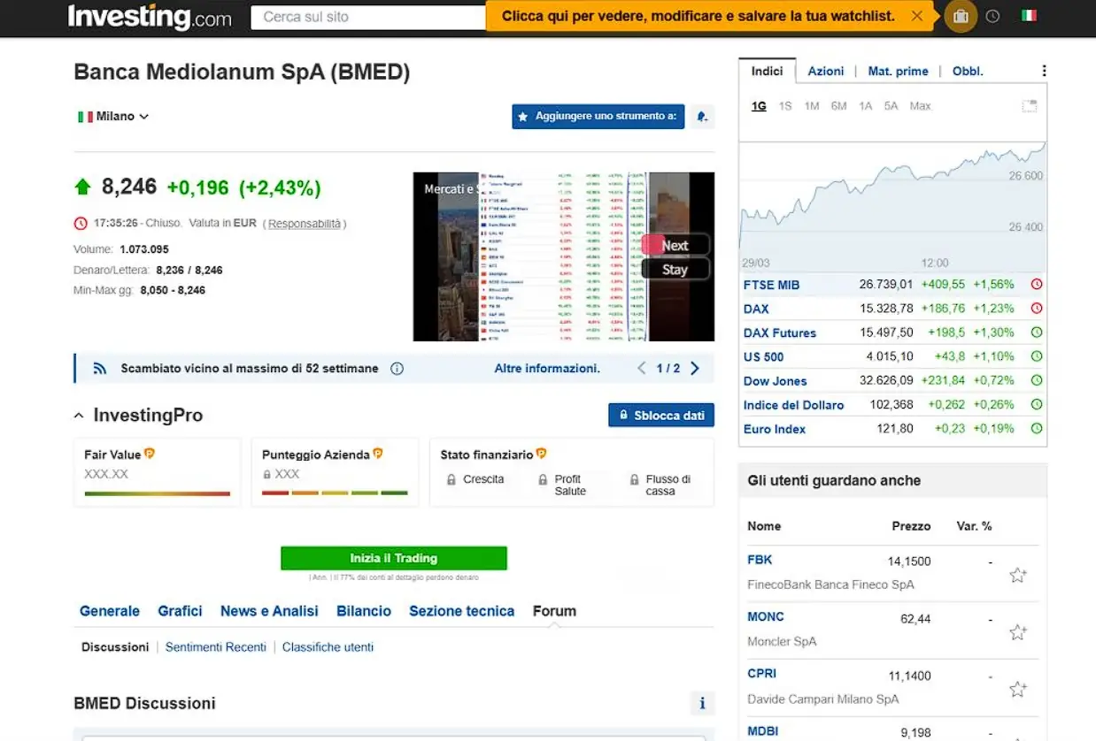Click the clock icon in the Dow Jones row
1096x741 pixels.
1037,381
